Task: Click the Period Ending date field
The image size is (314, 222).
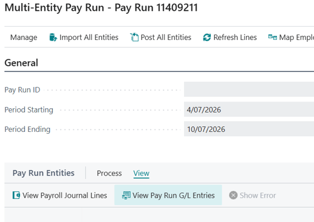Action: point(249,129)
